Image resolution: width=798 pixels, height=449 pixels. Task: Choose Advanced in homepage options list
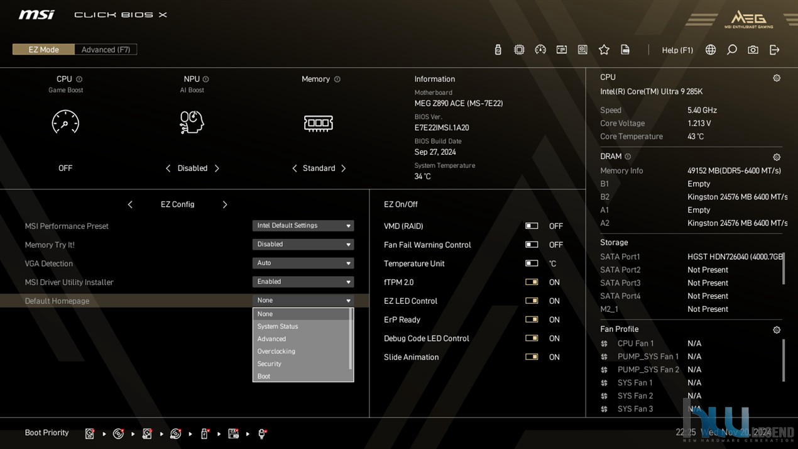click(x=301, y=339)
